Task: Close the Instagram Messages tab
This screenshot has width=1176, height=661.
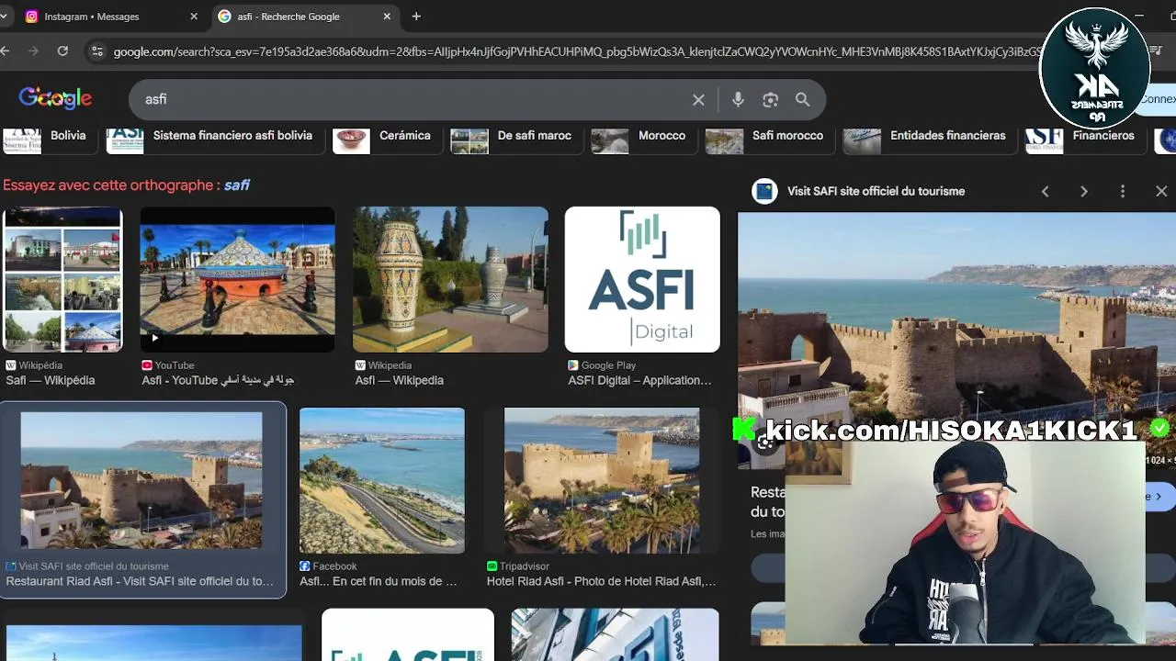Action: [194, 17]
